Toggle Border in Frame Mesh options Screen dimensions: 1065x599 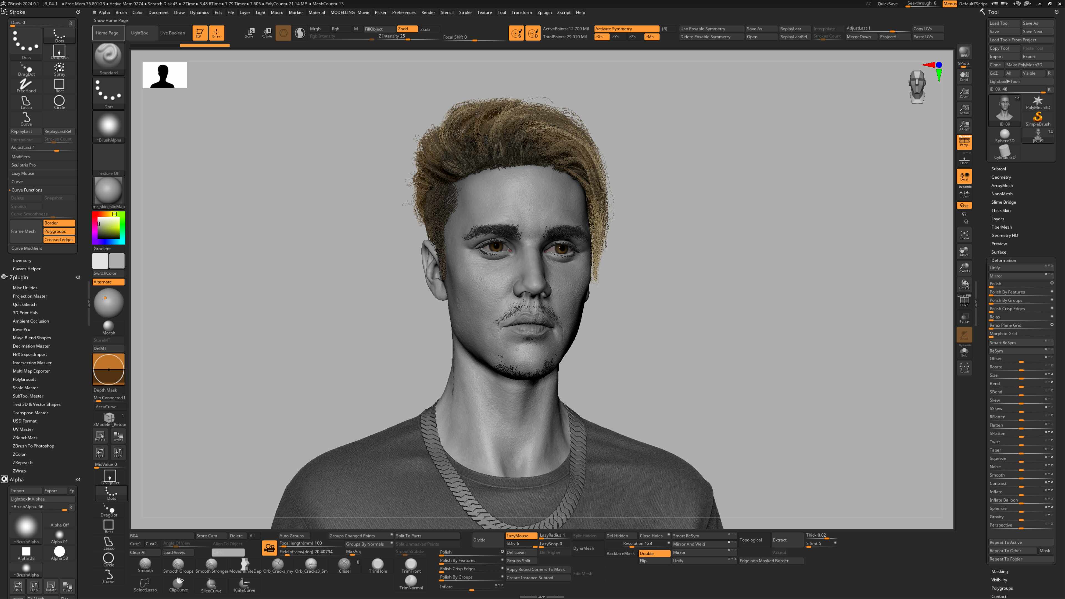pos(59,223)
